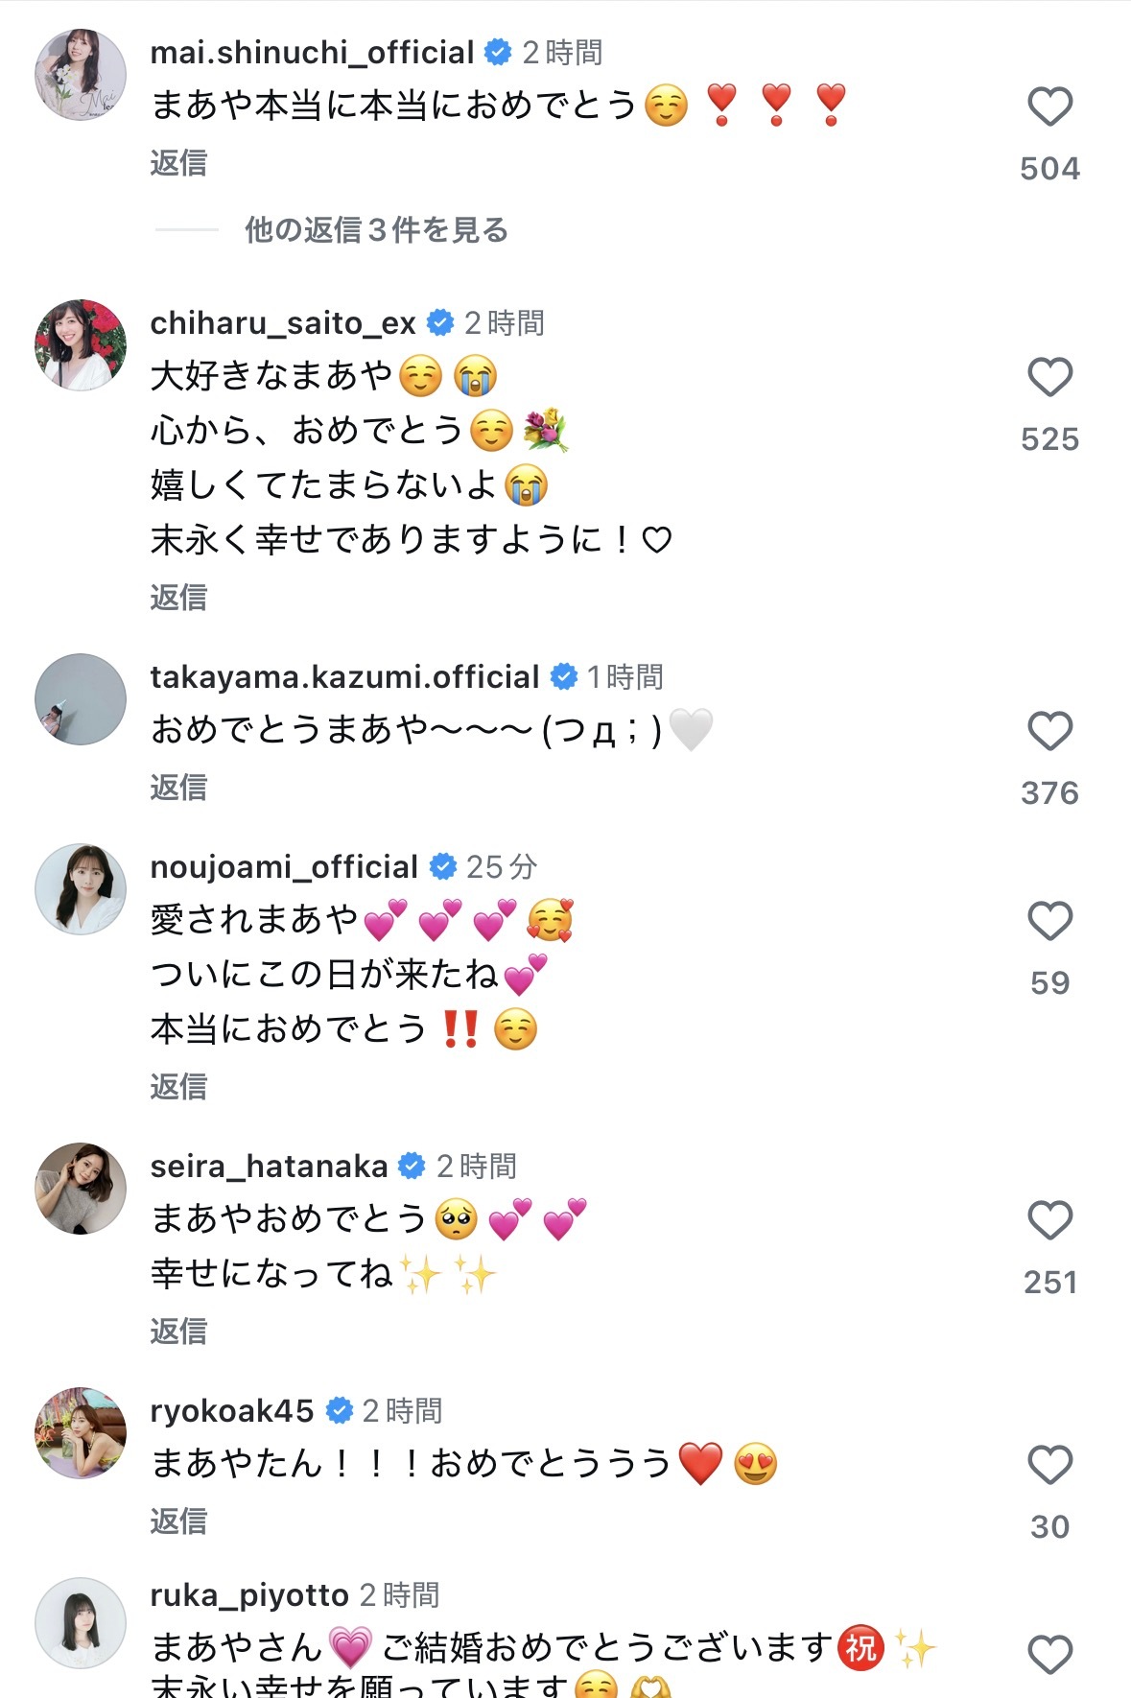Expand the 3 other replies (他の返信3件を見る)
The height and width of the screenshot is (1698, 1131).
(376, 230)
